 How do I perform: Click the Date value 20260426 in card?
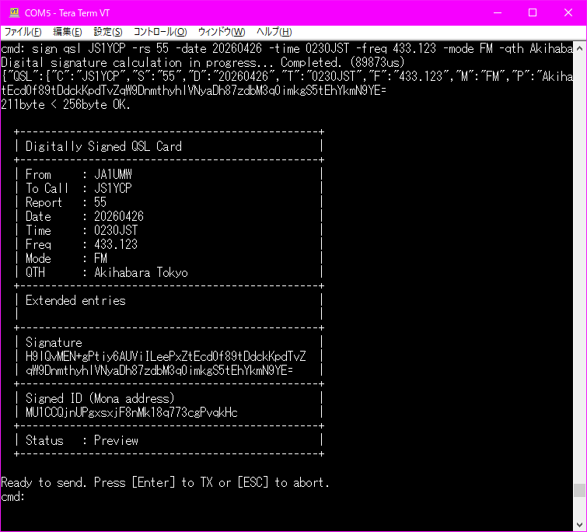[x=119, y=216]
